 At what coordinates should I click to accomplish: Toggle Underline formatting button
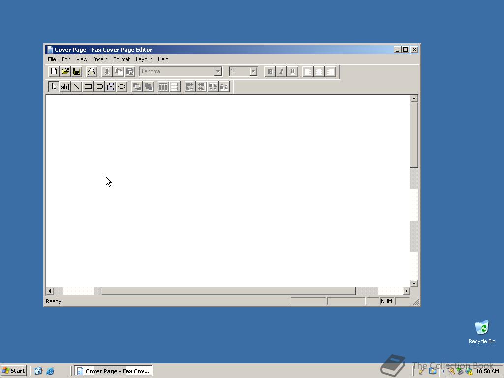[292, 71]
